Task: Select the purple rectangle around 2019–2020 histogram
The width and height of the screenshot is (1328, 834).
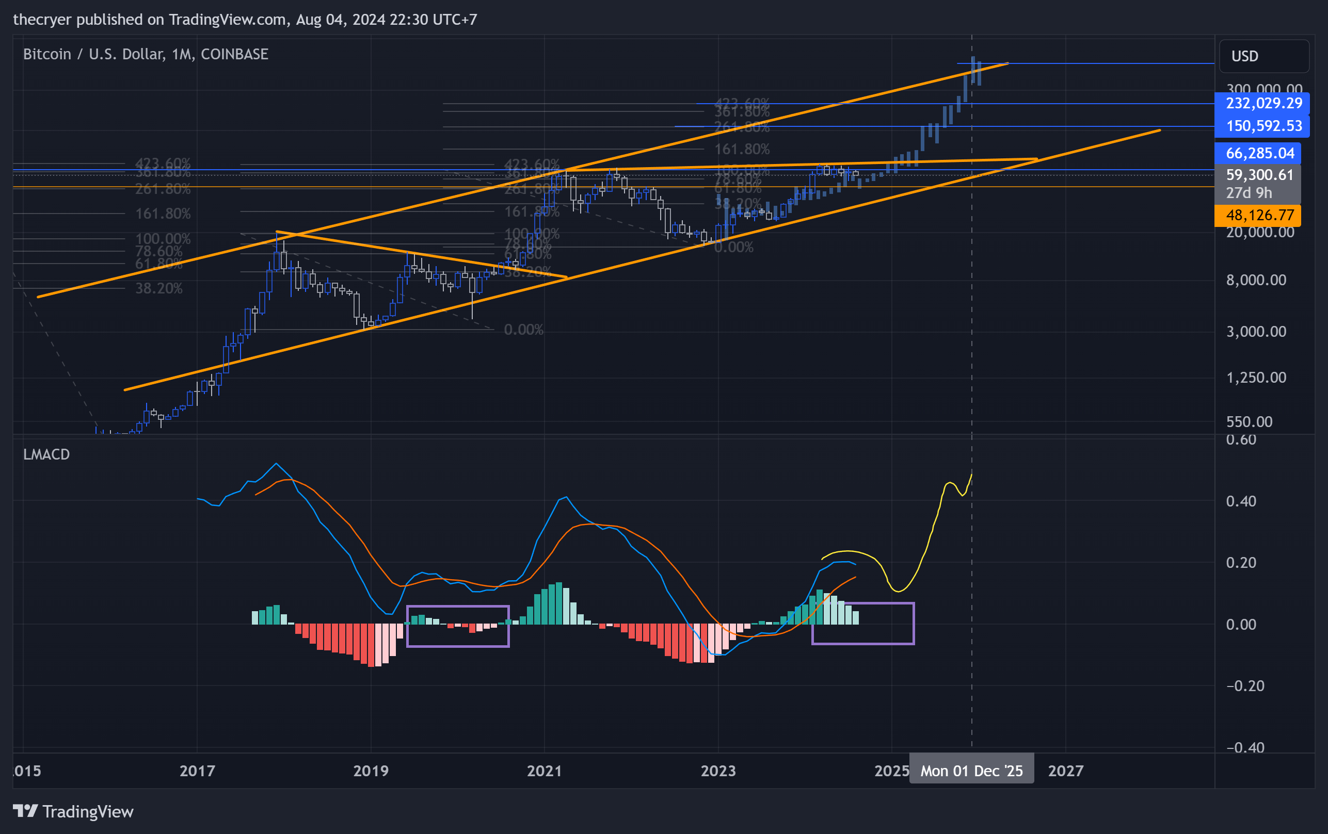Action: [x=458, y=626]
